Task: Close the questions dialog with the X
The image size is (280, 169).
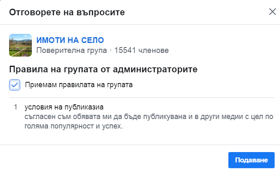Action: pos(272,12)
